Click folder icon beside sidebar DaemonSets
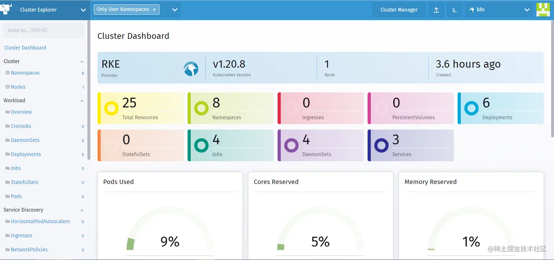The height and width of the screenshot is (260, 554). tap(7, 140)
